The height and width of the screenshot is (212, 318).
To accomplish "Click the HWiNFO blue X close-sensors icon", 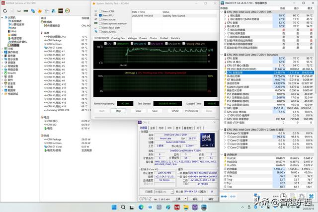I will click(x=312, y=196).
